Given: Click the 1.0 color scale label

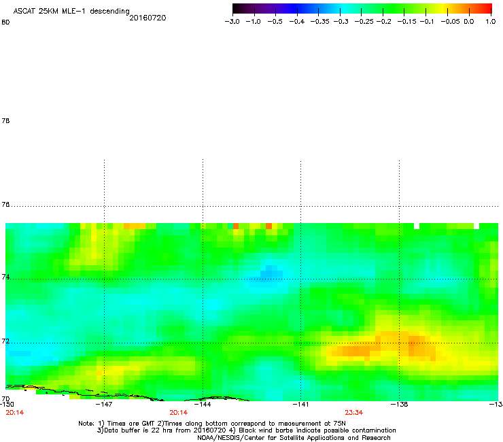Looking at the screenshot, I should tap(491, 22).
